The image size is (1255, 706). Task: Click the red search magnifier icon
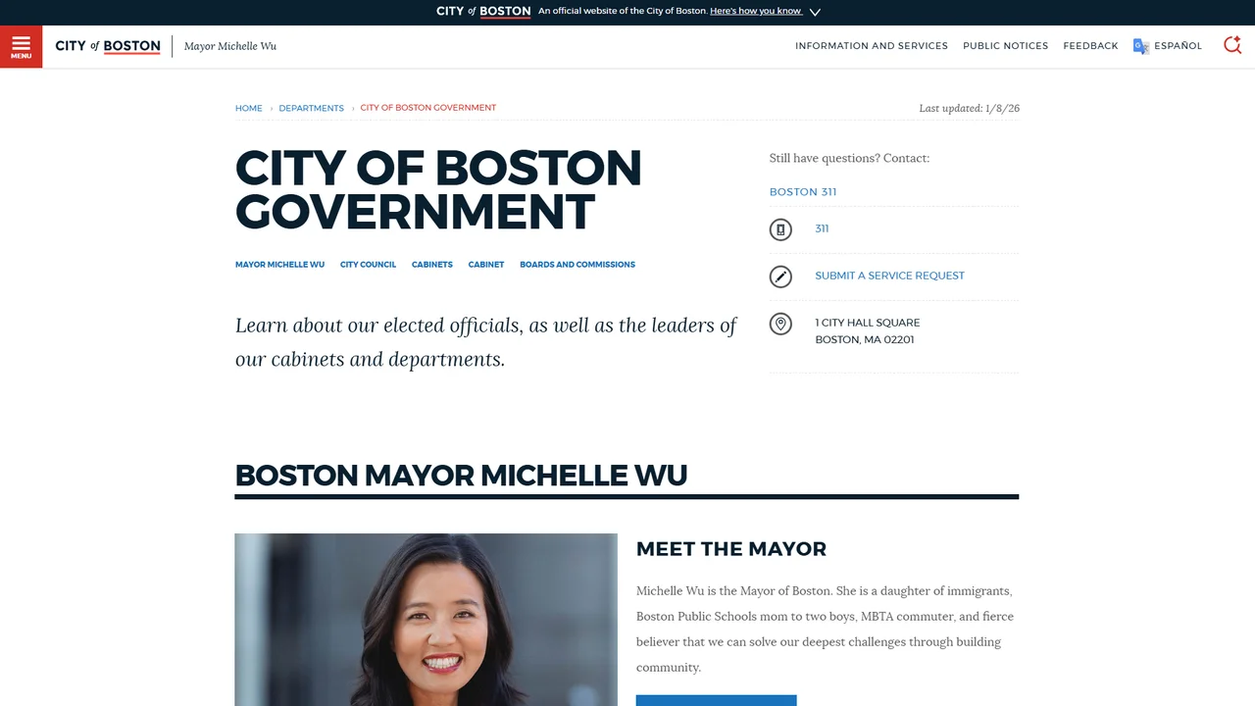[1232, 45]
